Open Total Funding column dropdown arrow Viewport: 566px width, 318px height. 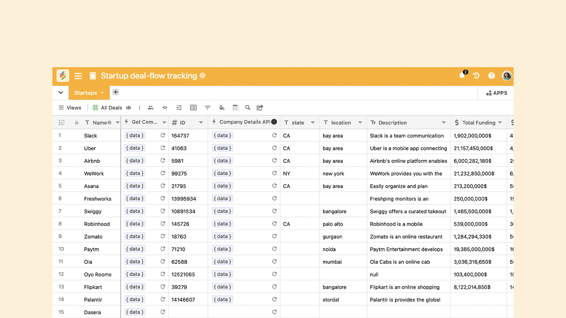pos(500,123)
